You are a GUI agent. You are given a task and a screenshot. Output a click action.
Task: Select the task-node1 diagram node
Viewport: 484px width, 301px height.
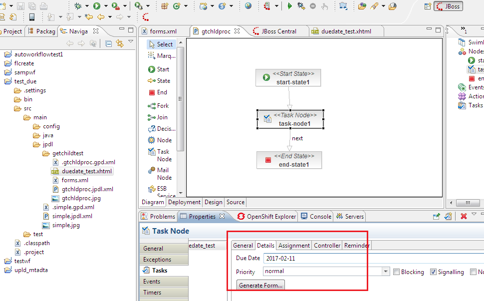click(x=290, y=119)
